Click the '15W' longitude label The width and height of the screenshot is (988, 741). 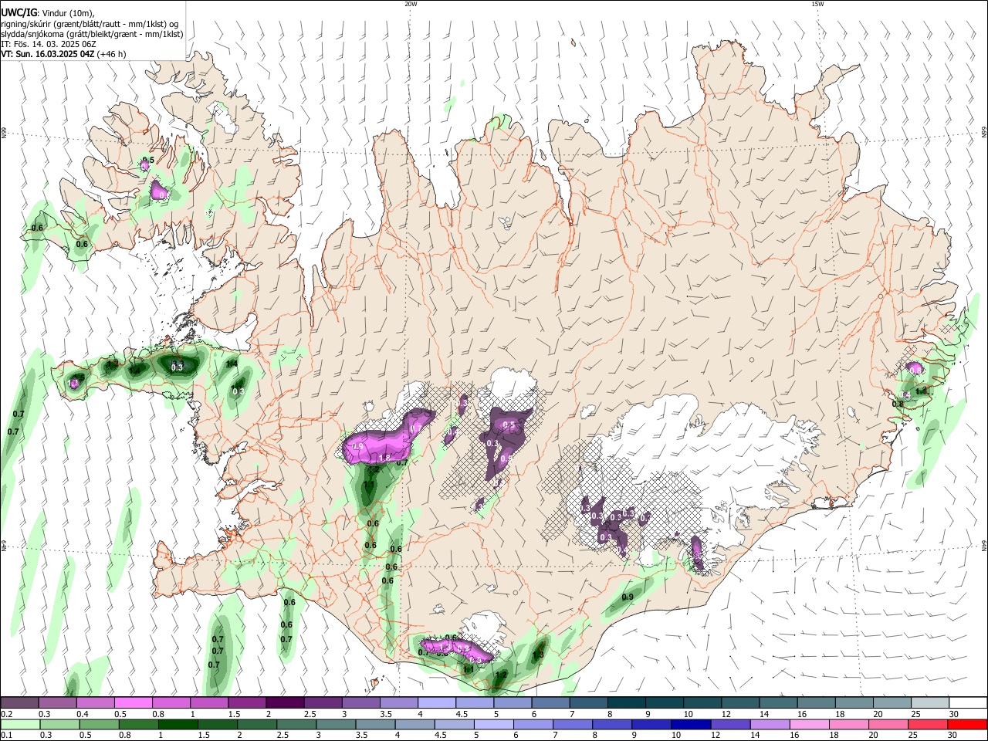coord(817,4)
